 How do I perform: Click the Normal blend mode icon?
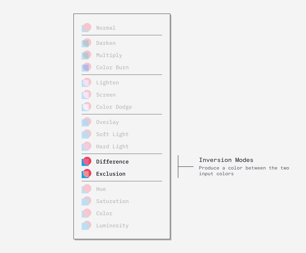pos(86,28)
